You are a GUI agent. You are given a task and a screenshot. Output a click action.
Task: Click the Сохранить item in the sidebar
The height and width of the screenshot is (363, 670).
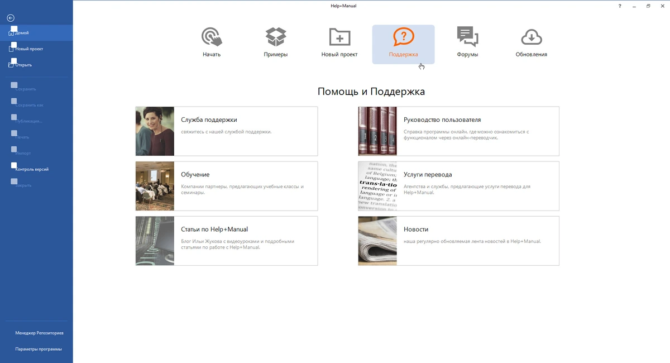[x=36, y=89]
